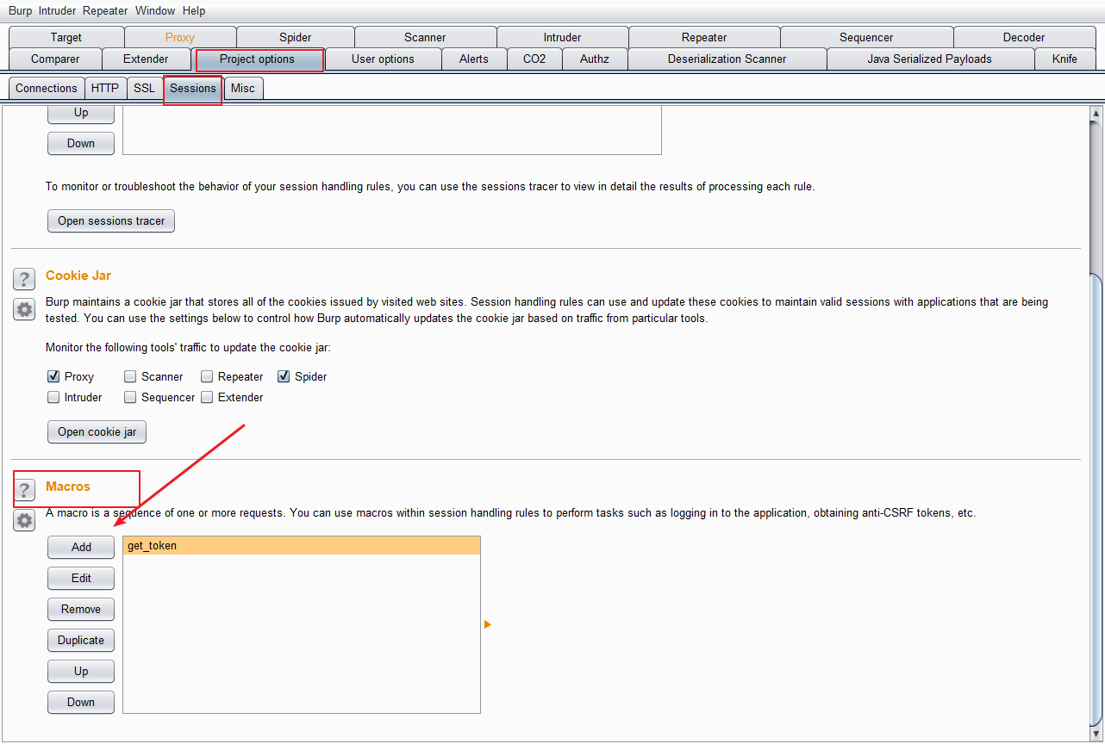Image resolution: width=1105 pixels, height=744 pixels.
Task: Click the orange arrow beside macros list
Action: click(488, 624)
